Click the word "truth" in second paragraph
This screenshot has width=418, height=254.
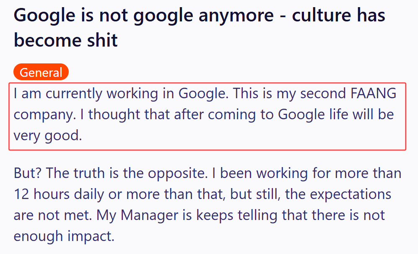89,173
